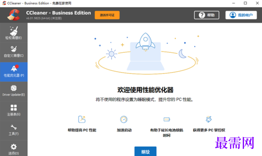Image resolution: width=262 pixels, height=156 pixels.
Task: Open the 工具 (Tools) section
Action: pyautogui.click(x=14, y=130)
